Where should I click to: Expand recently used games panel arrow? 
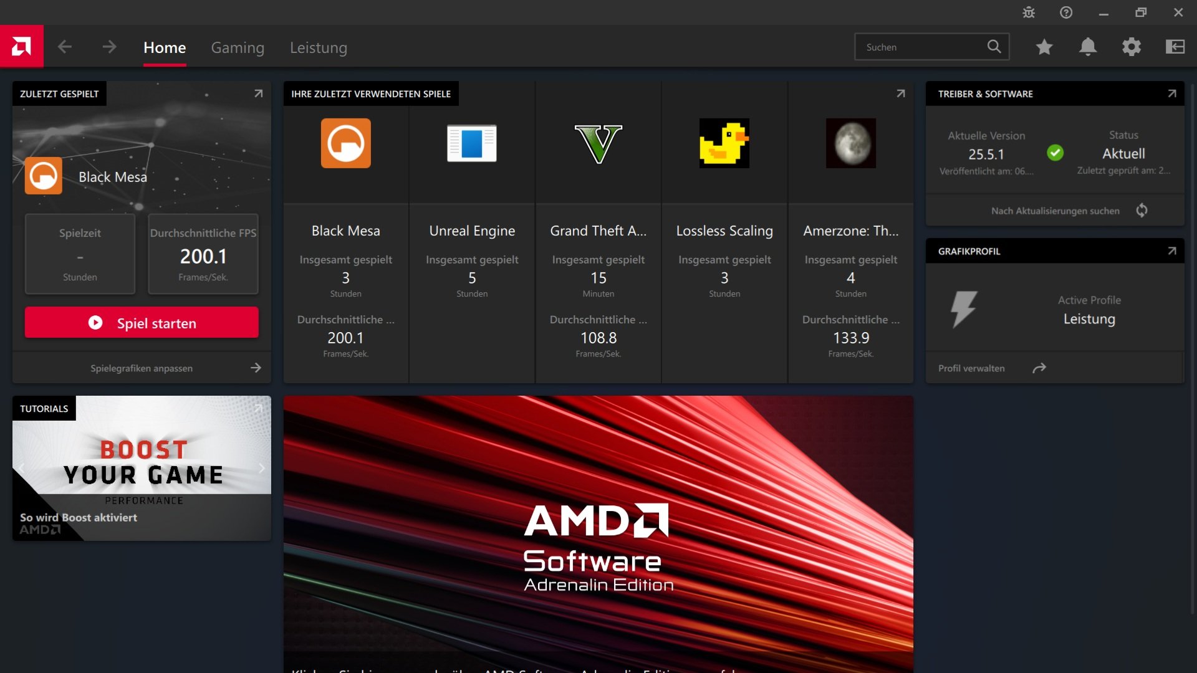click(901, 93)
